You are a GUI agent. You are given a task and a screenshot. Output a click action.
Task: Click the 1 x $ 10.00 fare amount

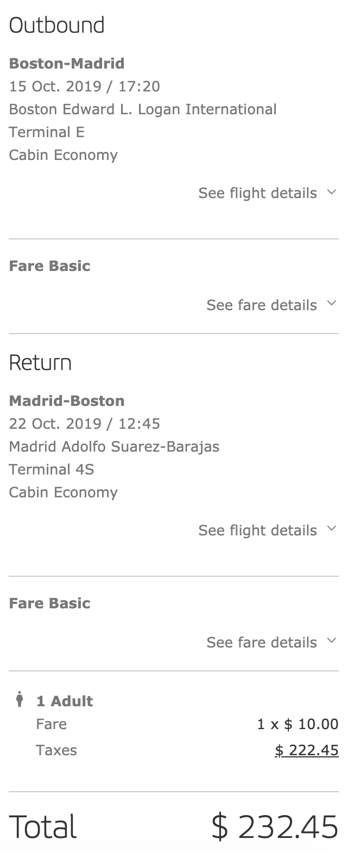[298, 724]
